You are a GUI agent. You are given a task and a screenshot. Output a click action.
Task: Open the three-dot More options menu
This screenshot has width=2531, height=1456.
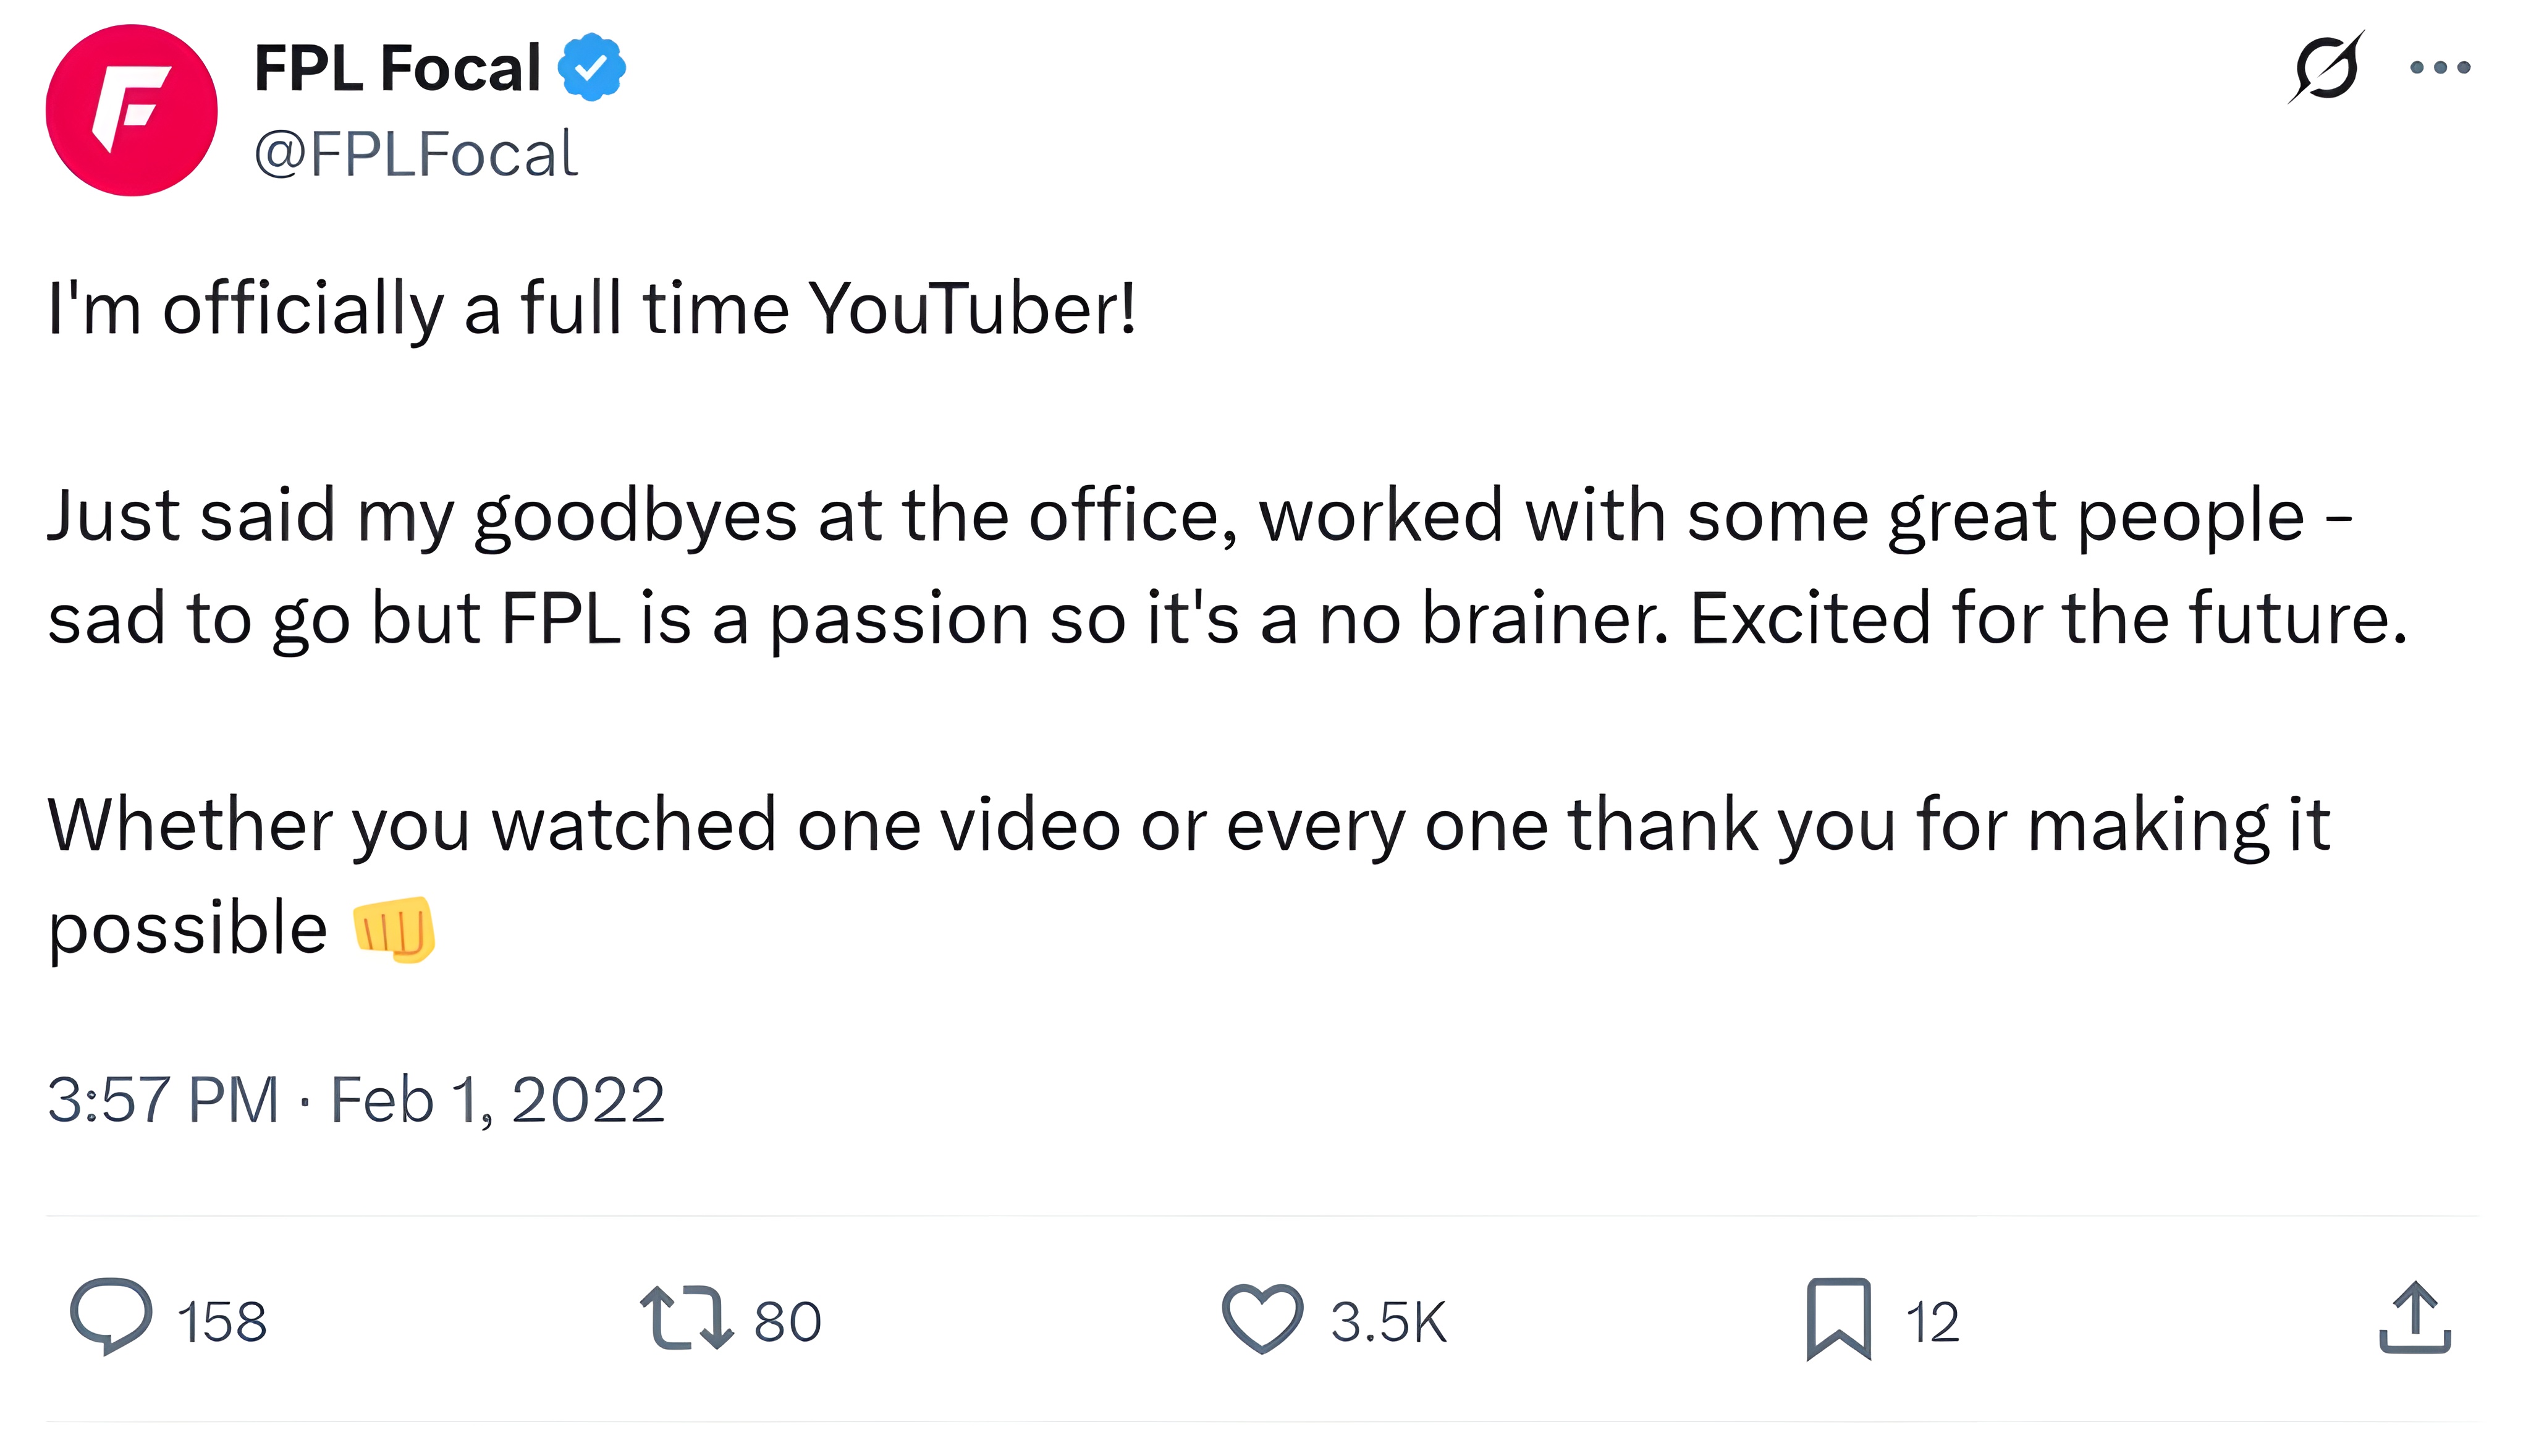[x=2440, y=67]
